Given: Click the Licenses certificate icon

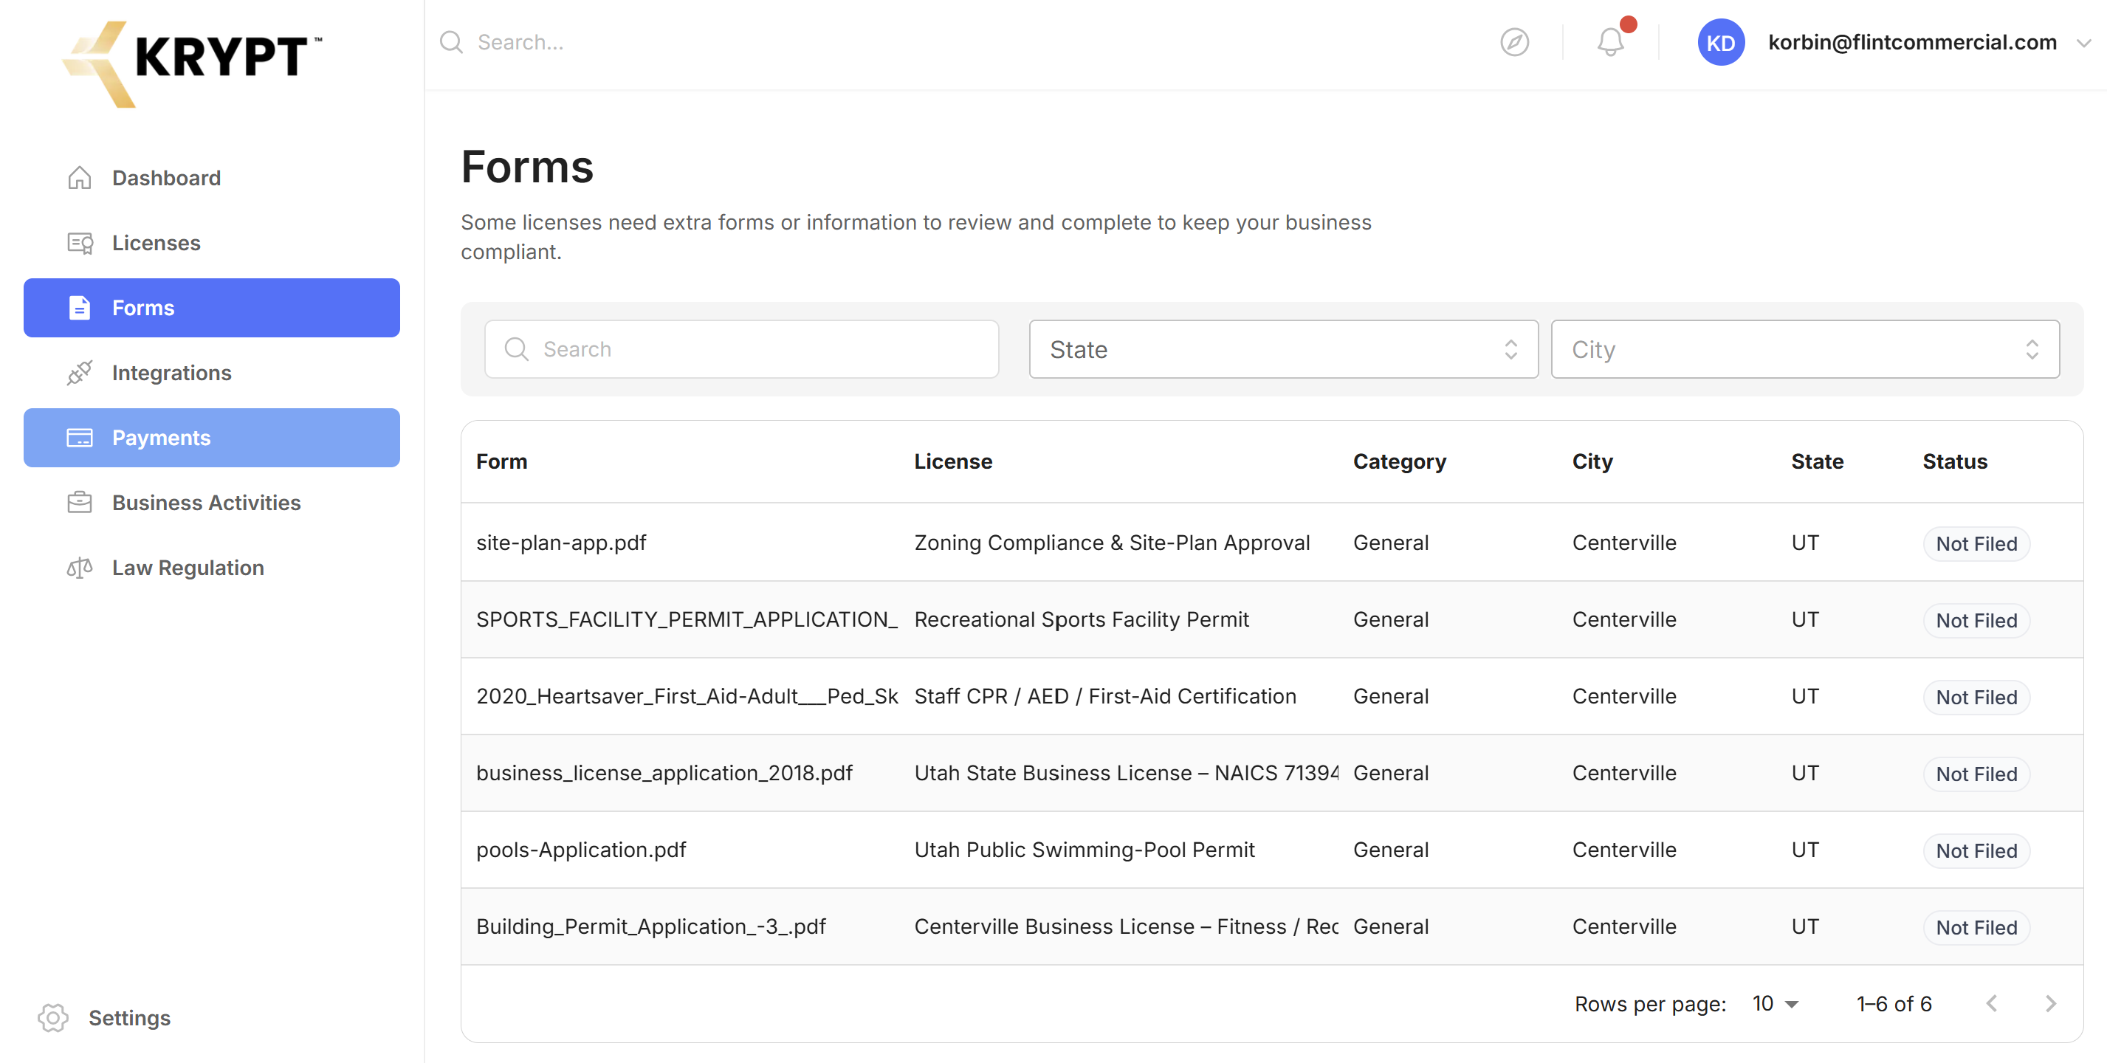Looking at the screenshot, I should [x=79, y=243].
